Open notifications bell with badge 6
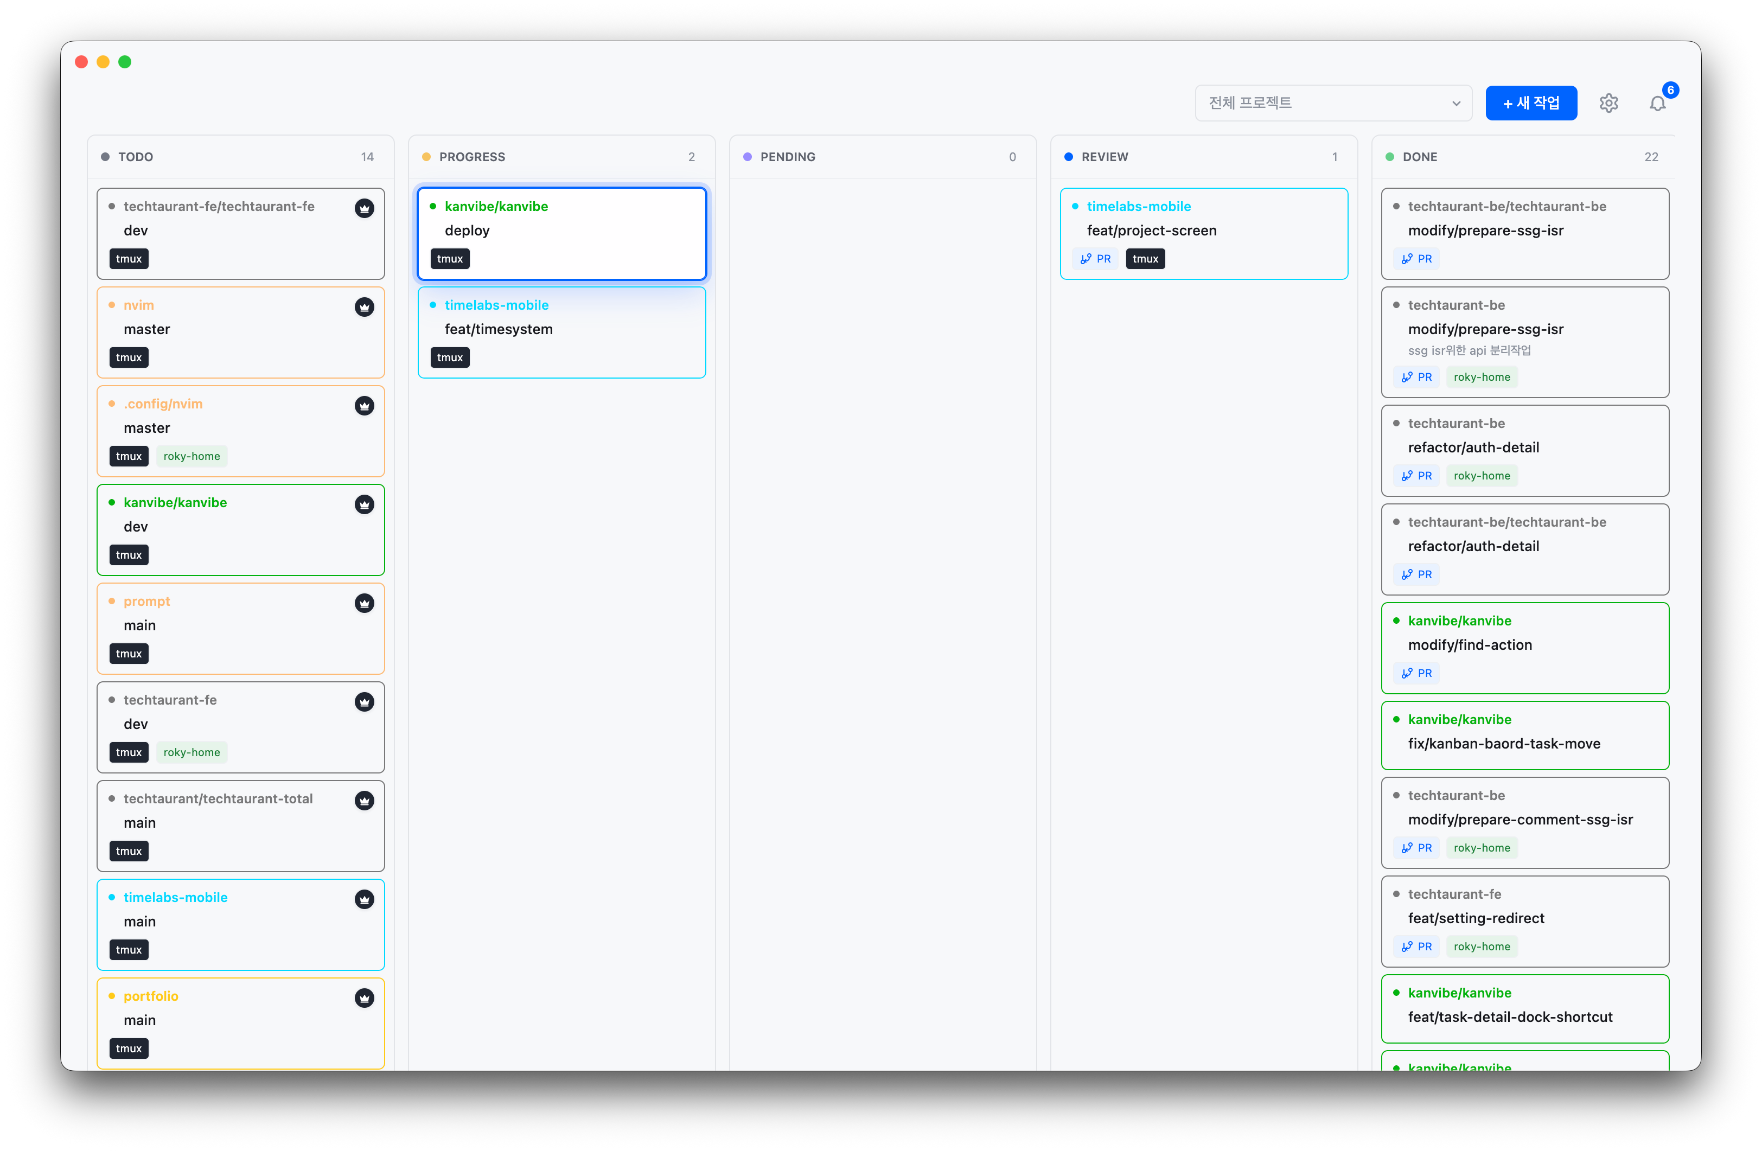This screenshot has width=1762, height=1151. point(1658,103)
